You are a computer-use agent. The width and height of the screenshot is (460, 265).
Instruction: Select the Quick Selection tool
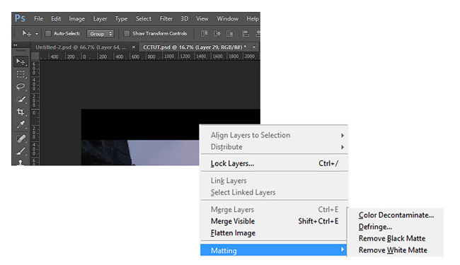21,100
